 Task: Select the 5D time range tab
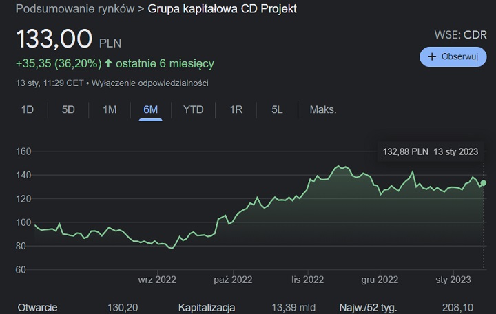(68, 109)
